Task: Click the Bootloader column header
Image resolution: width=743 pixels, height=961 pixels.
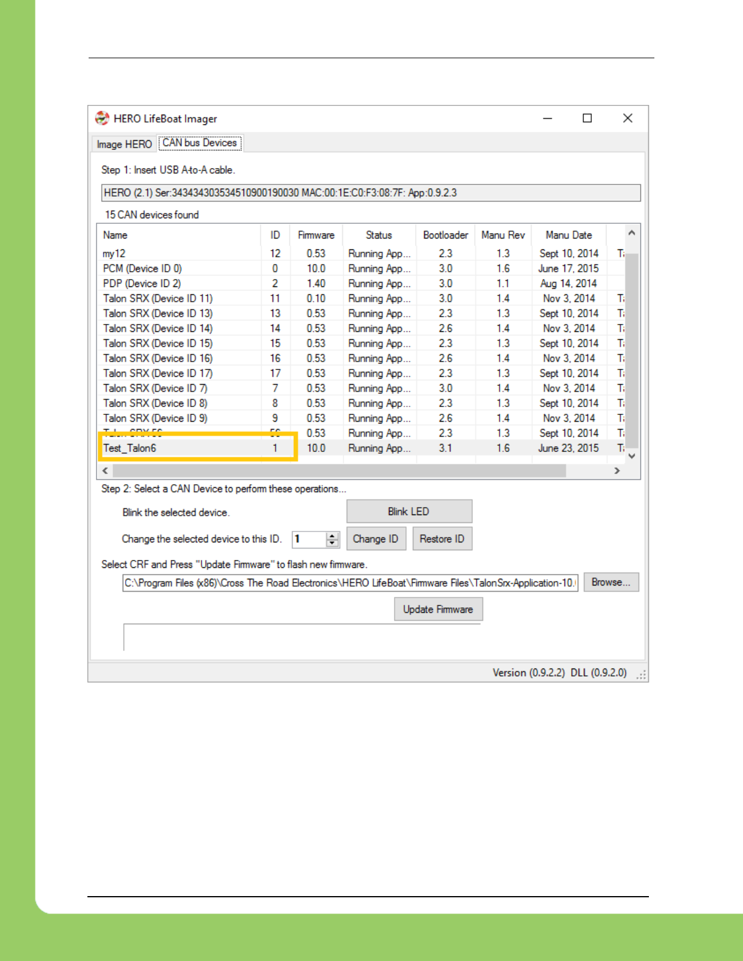Action: tap(446, 235)
